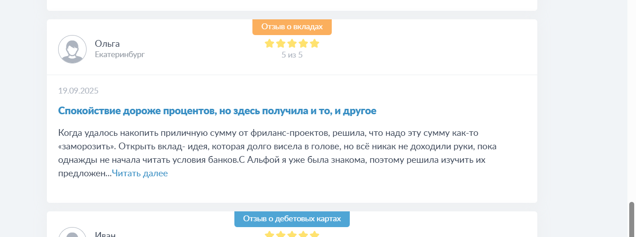Click the reviewer name Ольга
The image size is (636, 237).
pyautogui.click(x=107, y=44)
